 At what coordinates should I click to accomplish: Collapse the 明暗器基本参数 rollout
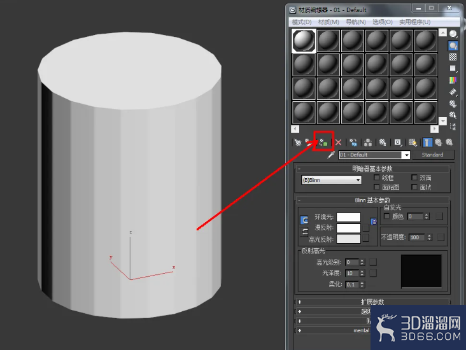372,169
